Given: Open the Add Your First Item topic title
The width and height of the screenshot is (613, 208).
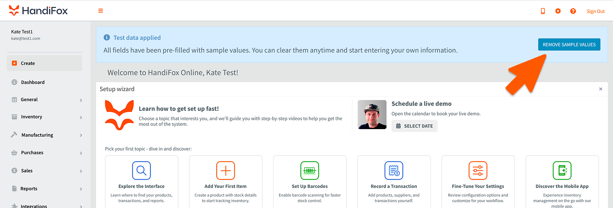Looking at the screenshot, I should click(x=225, y=186).
